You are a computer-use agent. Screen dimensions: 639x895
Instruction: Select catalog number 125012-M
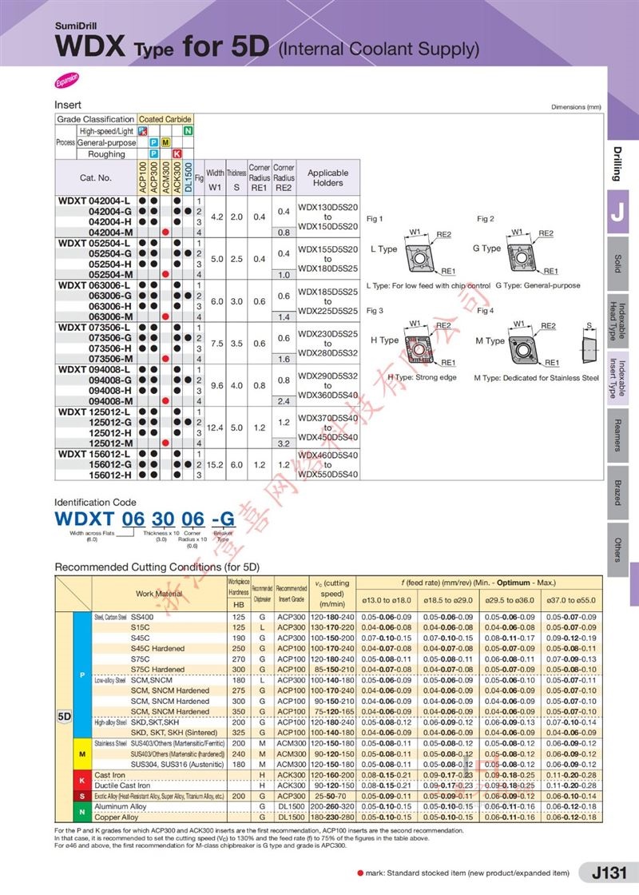pyautogui.click(x=111, y=443)
